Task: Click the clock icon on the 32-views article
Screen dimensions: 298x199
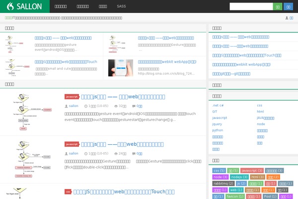Action: point(86,106)
